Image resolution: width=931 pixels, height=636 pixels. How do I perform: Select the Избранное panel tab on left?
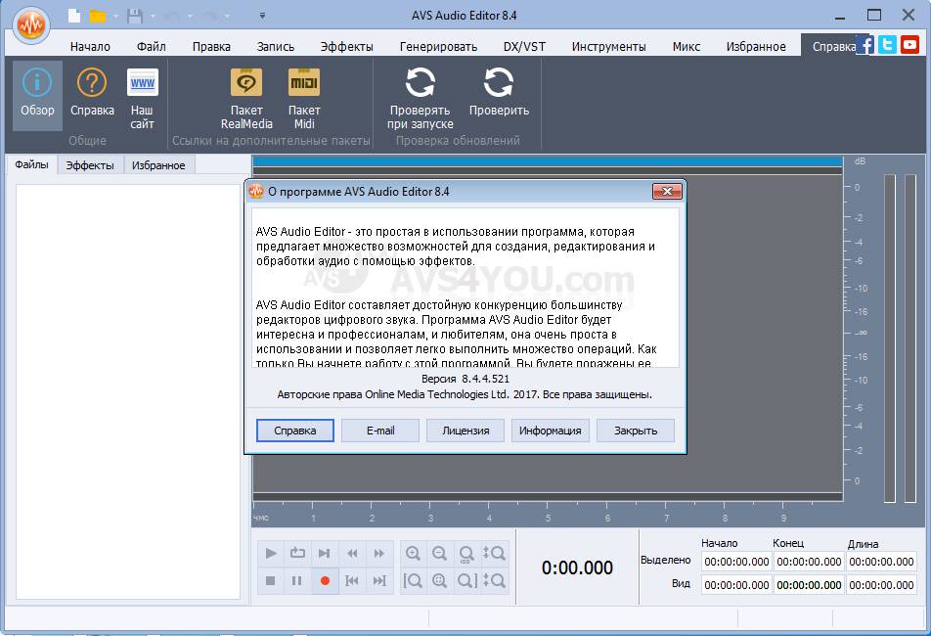[158, 165]
